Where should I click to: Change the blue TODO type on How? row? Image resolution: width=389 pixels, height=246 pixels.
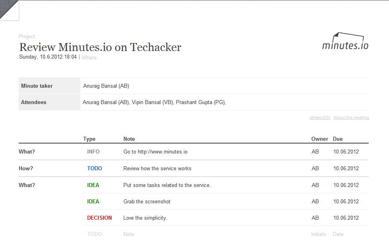pos(94,168)
